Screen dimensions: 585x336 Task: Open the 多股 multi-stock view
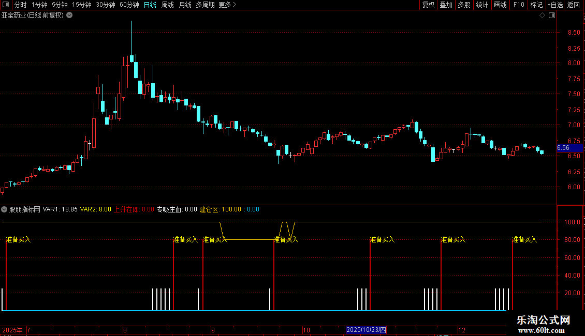[x=464, y=5]
